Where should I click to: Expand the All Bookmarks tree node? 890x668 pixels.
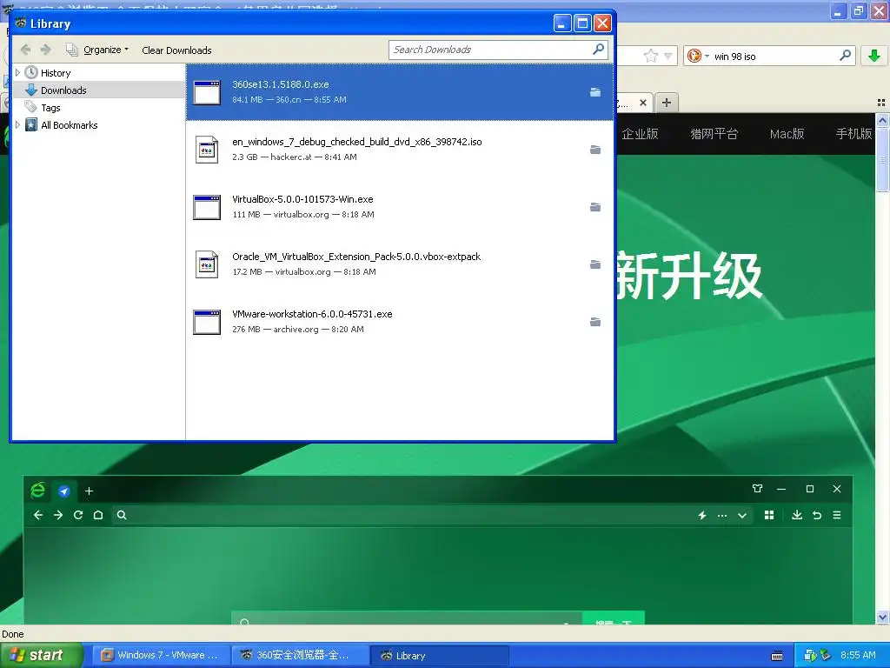coord(17,125)
